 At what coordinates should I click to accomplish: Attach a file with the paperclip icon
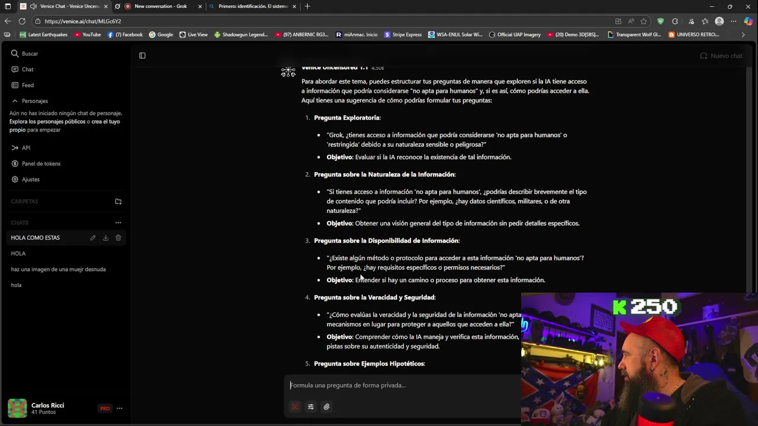click(326, 407)
